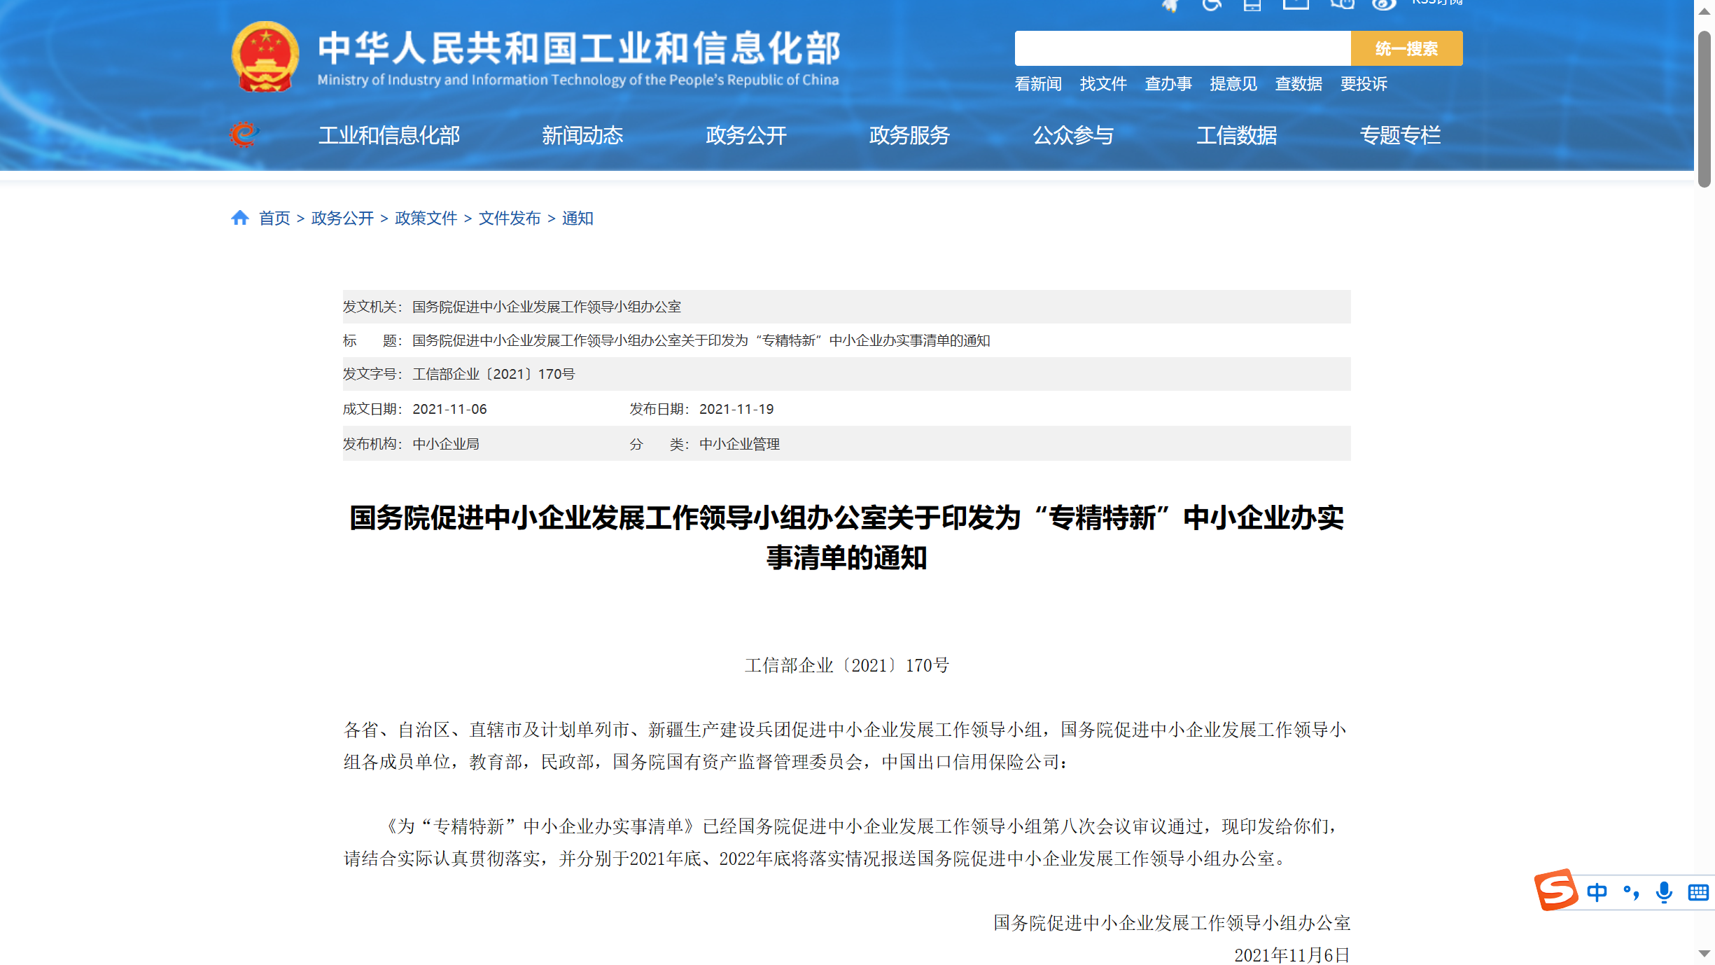Screen dimensions: 1715x965
Task: Toggle Chinese punctuation mode
Action: pyautogui.click(x=1631, y=892)
